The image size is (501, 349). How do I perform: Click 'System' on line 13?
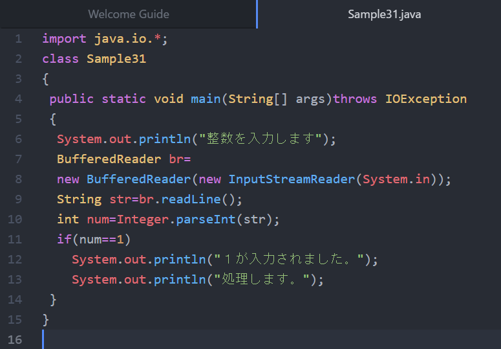(94, 280)
